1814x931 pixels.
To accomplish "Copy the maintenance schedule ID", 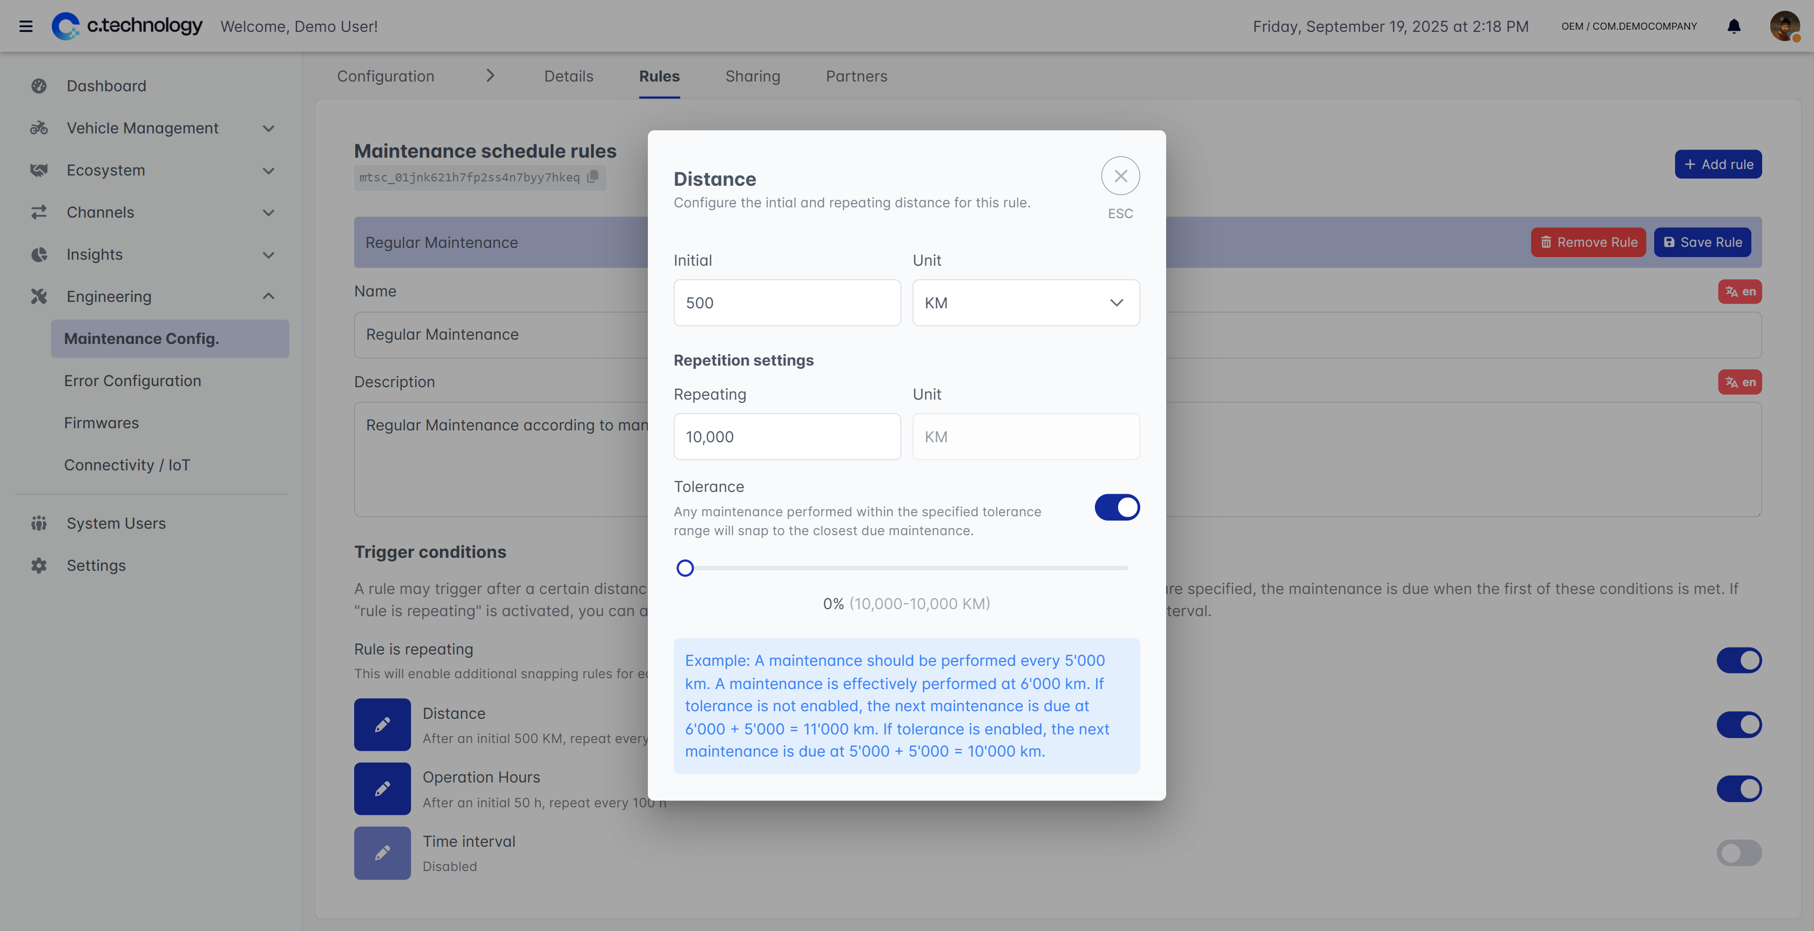I will click(x=593, y=177).
